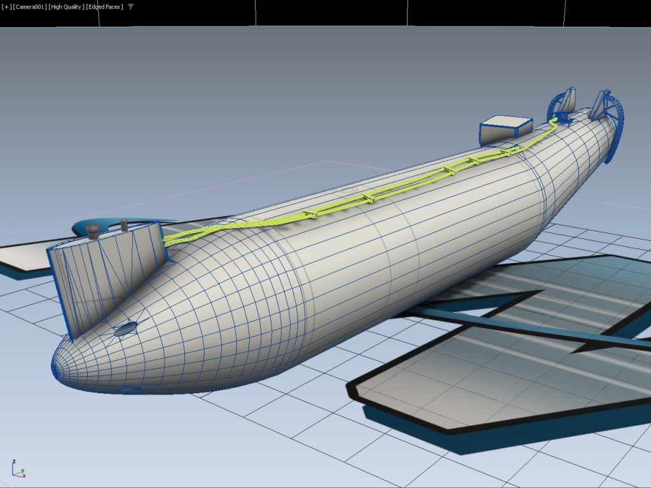651x488 pixels.
Task: Open the Edged Faces per-view menu
Action: click(106, 7)
